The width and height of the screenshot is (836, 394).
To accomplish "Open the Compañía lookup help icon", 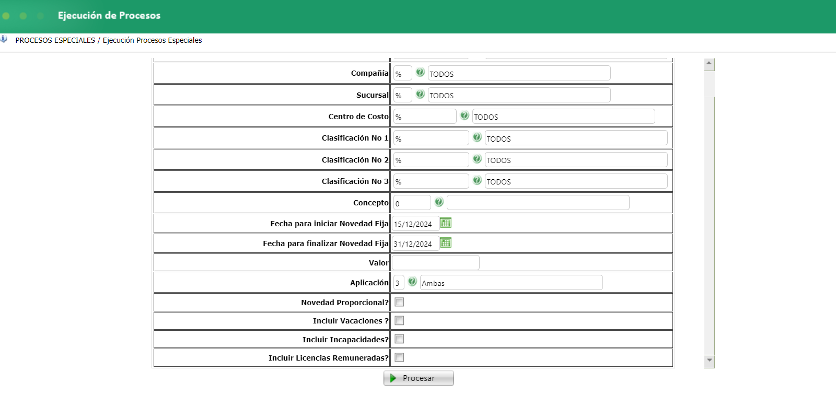I will tap(420, 72).
